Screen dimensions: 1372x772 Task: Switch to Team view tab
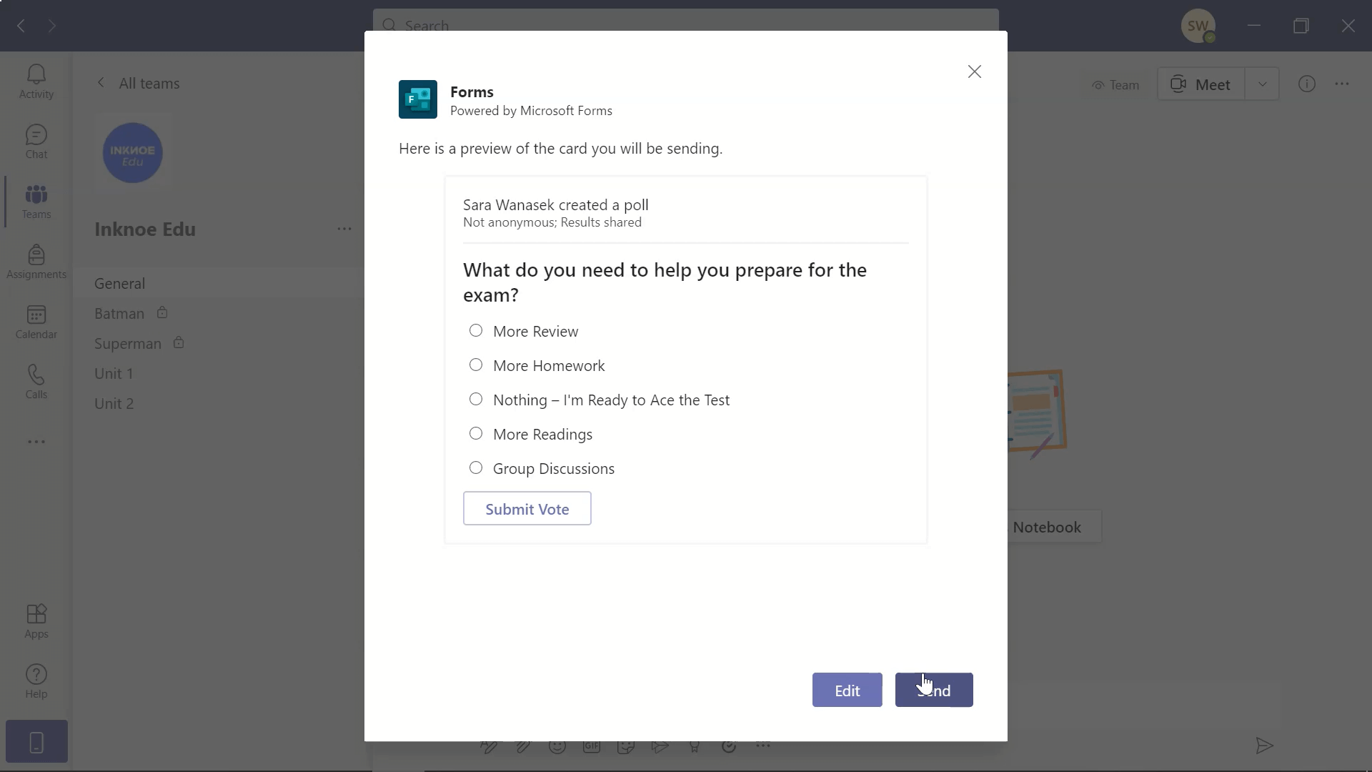pos(1115,85)
